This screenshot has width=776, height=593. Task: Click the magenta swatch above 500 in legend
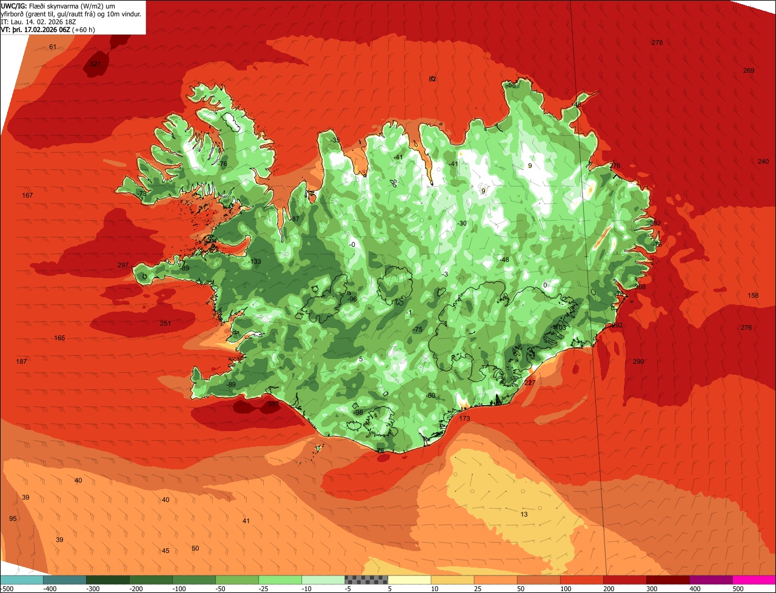click(754, 580)
